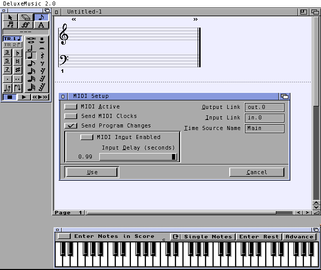The width and height of the screenshot is (321, 270).
Task: Select the natural accidental button
Action: (18, 61)
